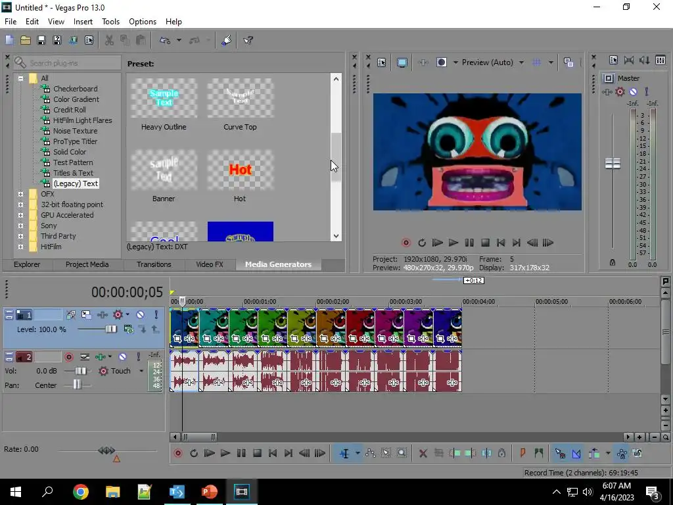Click the Heavy Outline preset thumbnail
673x505 pixels.
(x=164, y=99)
